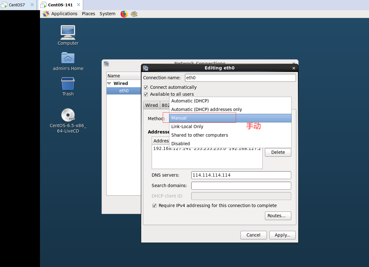Click the Editing eth0 window menu icon
The width and height of the screenshot is (369, 267).
(x=146, y=68)
